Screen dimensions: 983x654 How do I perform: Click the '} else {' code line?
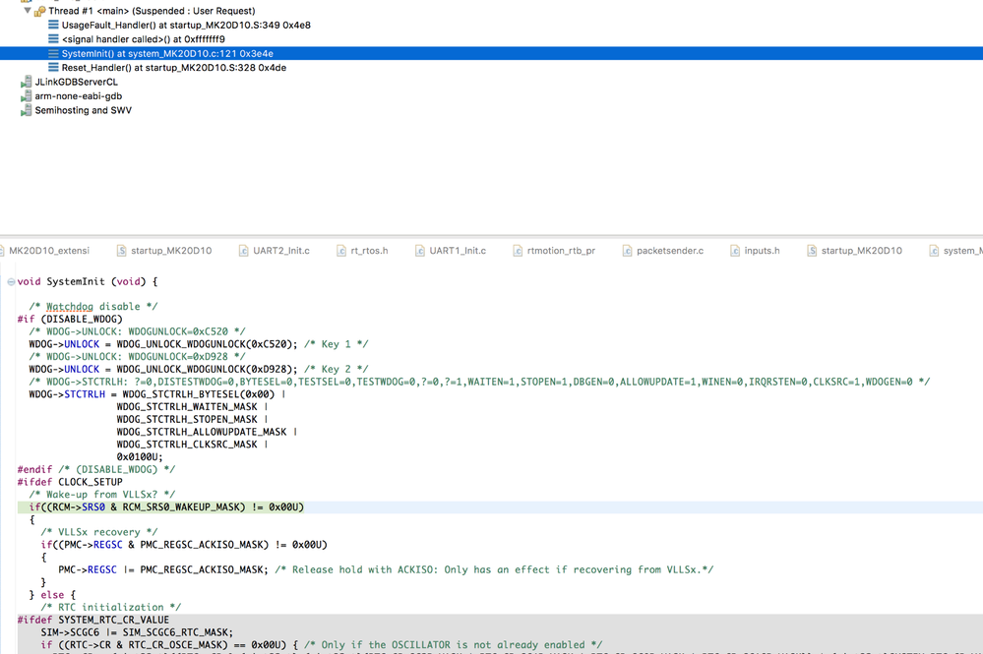coord(52,594)
